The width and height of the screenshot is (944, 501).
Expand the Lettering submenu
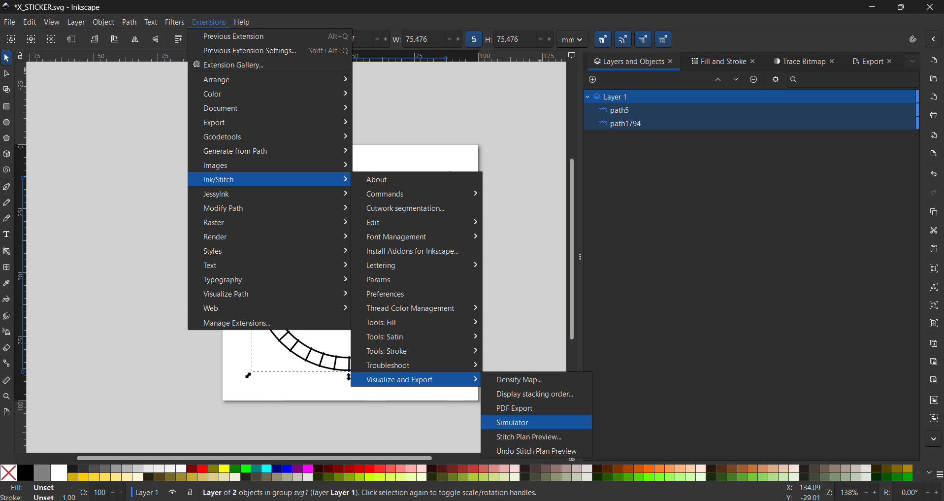coord(417,266)
